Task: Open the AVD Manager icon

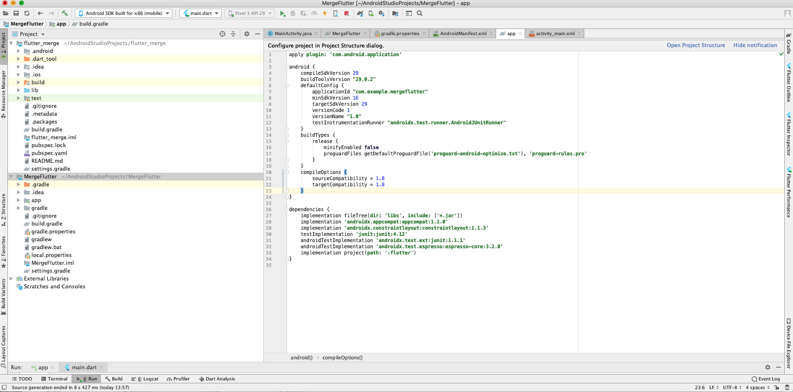Action: [x=371, y=13]
